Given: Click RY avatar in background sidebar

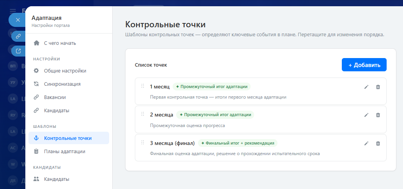Looking at the screenshot, I should click(12, 115).
